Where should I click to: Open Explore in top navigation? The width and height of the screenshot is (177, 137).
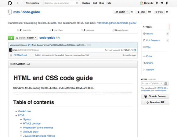(x=86, y=3)
